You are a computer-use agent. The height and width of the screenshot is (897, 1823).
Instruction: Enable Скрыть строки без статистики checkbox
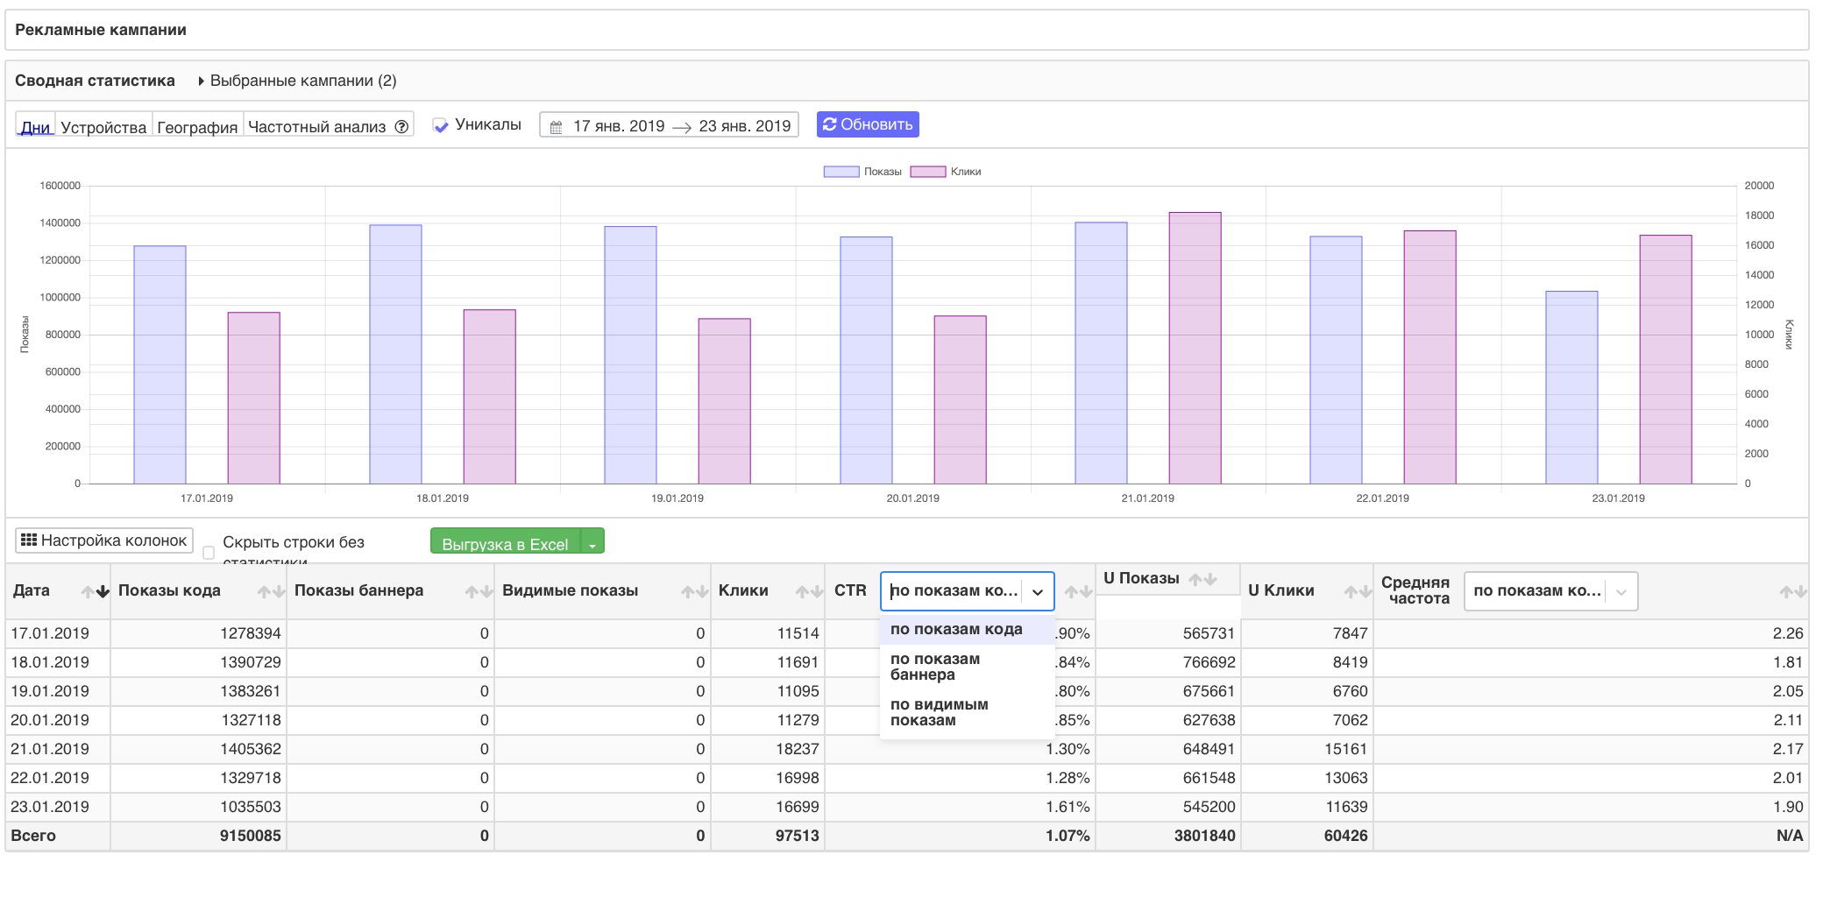(x=209, y=553)
